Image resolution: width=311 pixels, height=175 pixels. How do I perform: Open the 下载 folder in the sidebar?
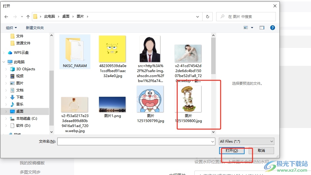(x=19, y=97)
